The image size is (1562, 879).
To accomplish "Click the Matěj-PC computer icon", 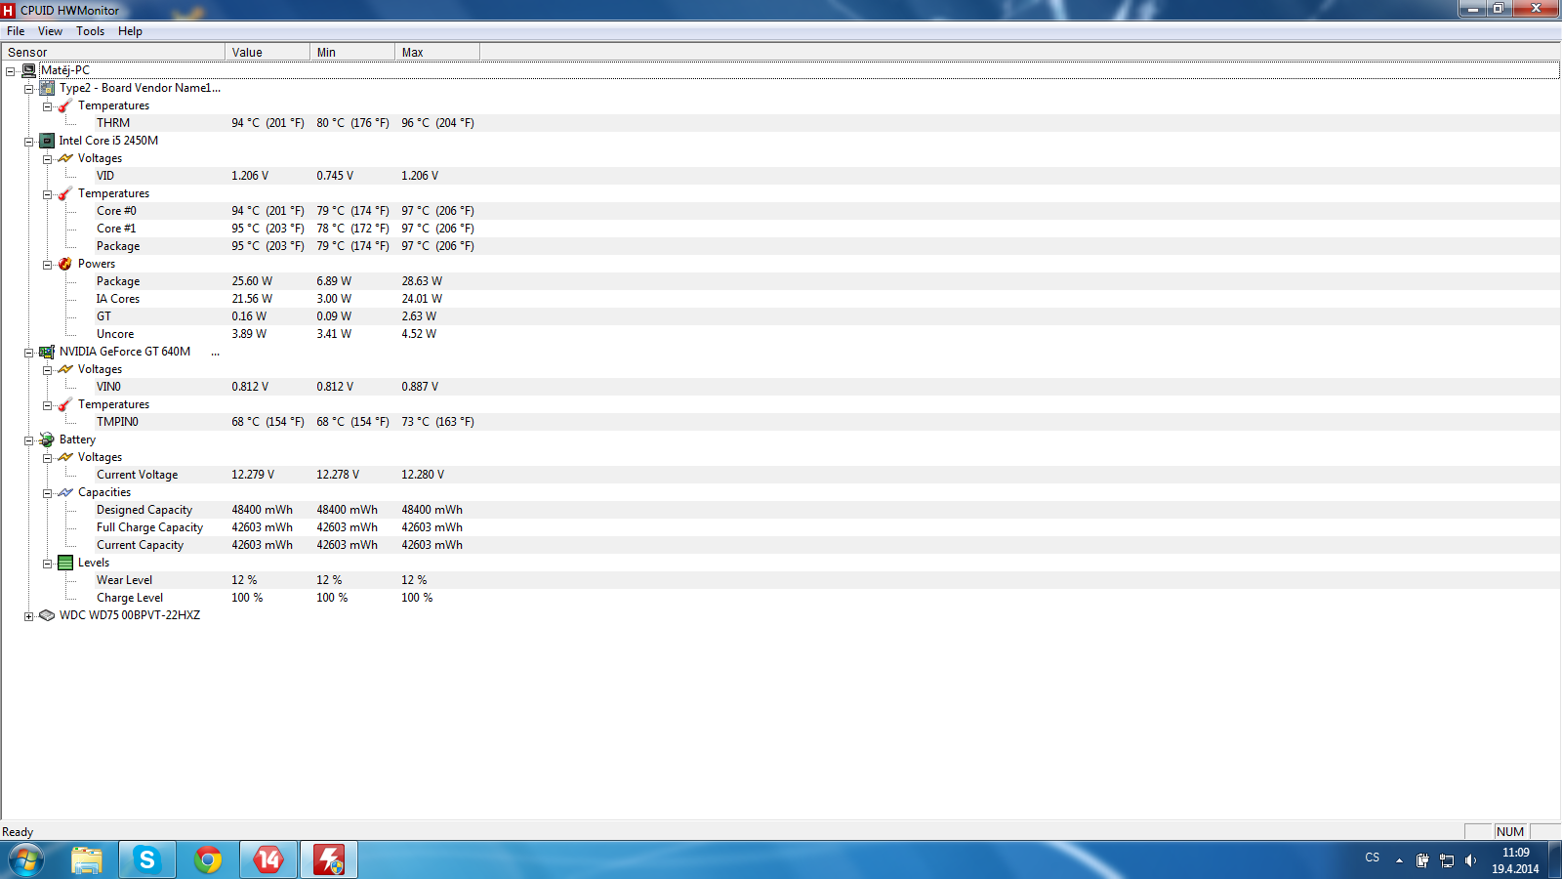I will (x=29, y=70).
